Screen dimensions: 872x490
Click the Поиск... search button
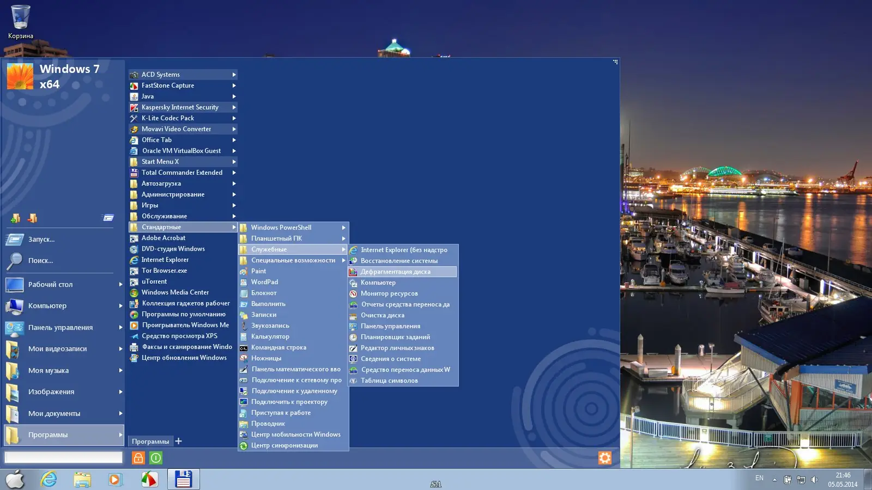(x=63, y=260)
